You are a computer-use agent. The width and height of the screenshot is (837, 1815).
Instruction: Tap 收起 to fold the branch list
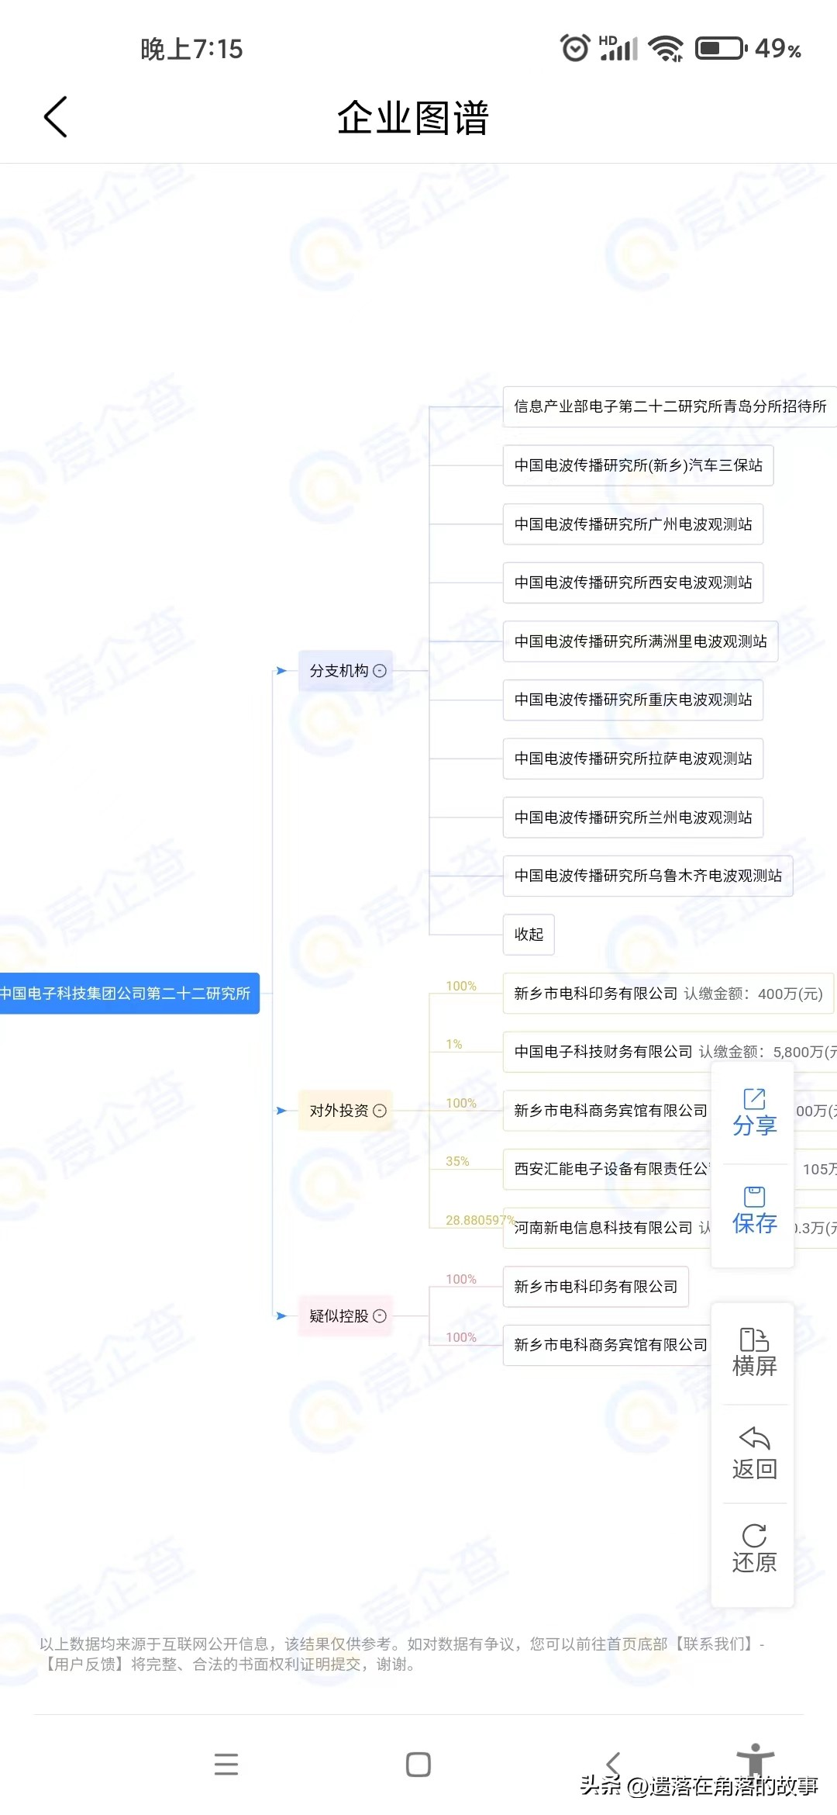point(529,935)
